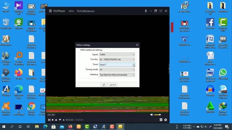
Task: Select the Google Chrome desktop shortcut
Action: coord(32,109)
